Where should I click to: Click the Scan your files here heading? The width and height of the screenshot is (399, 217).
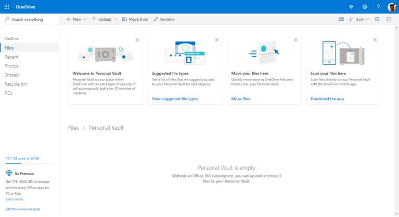click(x=328, y=73)
